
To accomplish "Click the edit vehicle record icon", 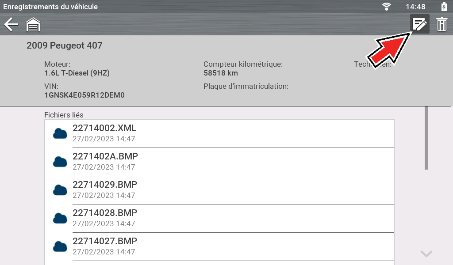I will (419, 24).
